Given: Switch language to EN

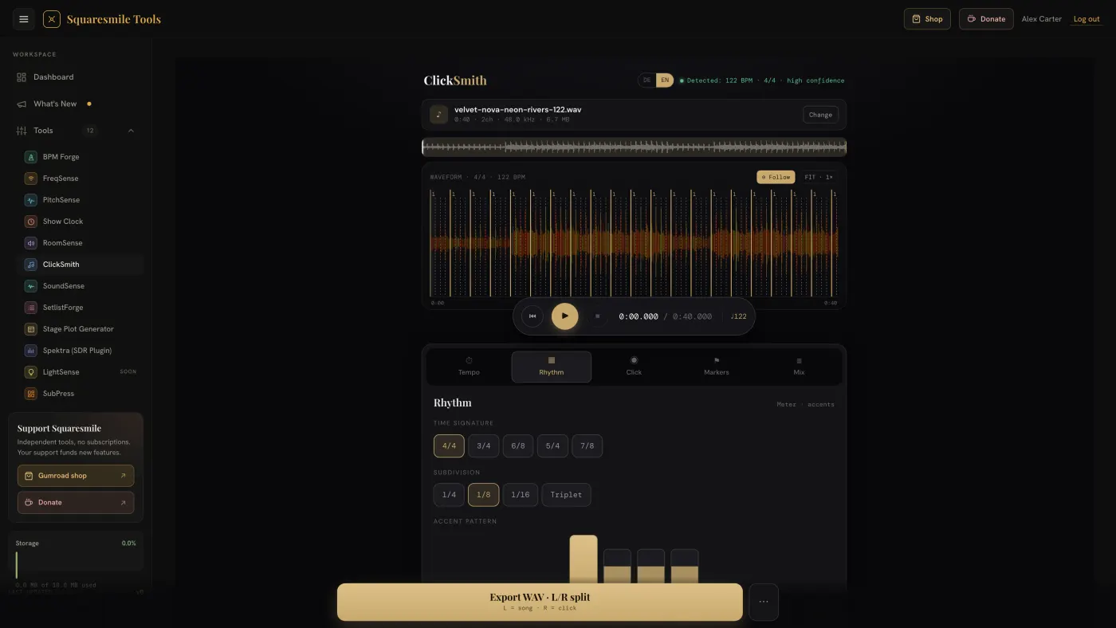Looking at the screenshot, I should 665,80.
